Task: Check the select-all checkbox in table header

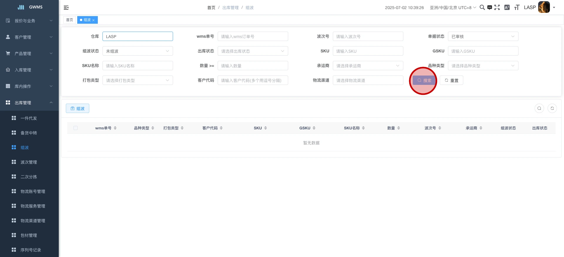Action: pos(75,128)
